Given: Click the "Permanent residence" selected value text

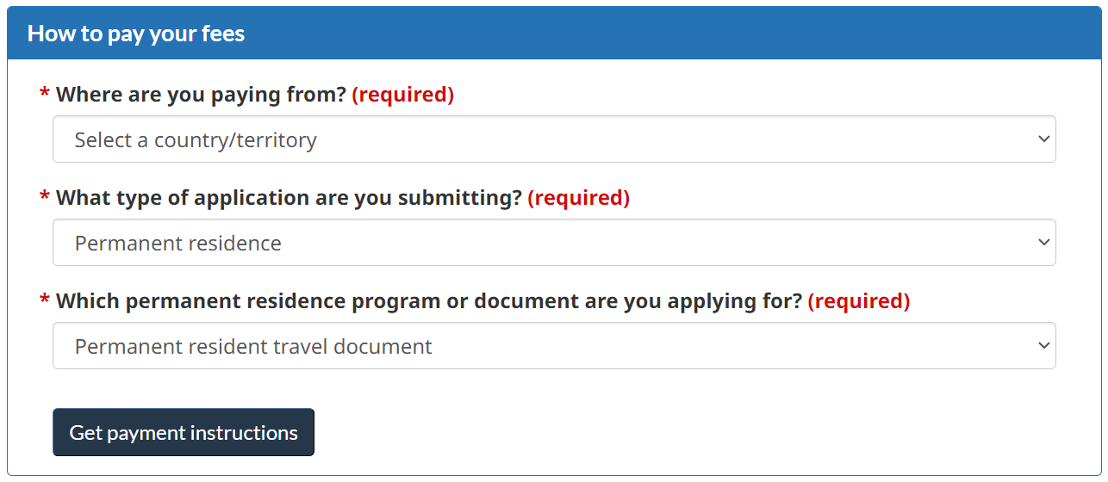Looking at the screenshot, I should click(178, 244).
